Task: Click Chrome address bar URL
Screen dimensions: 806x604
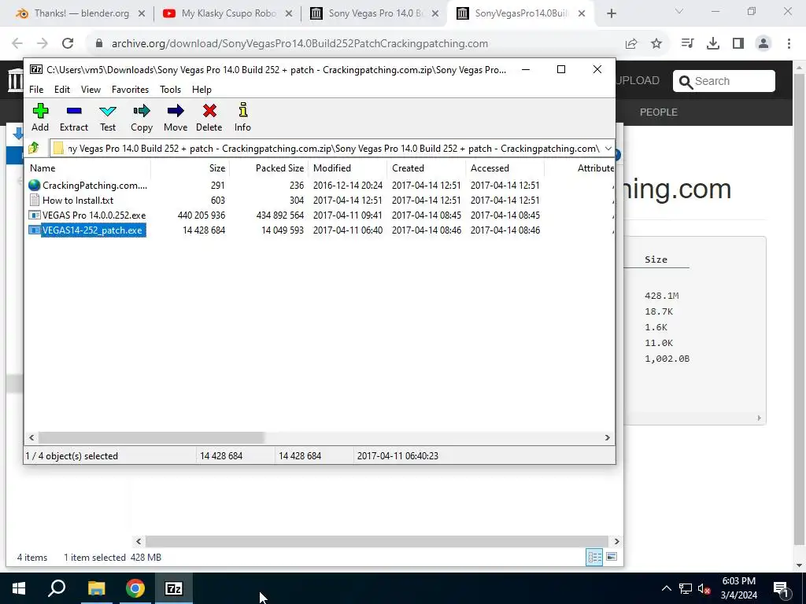Action: click(x=300, y=44)
